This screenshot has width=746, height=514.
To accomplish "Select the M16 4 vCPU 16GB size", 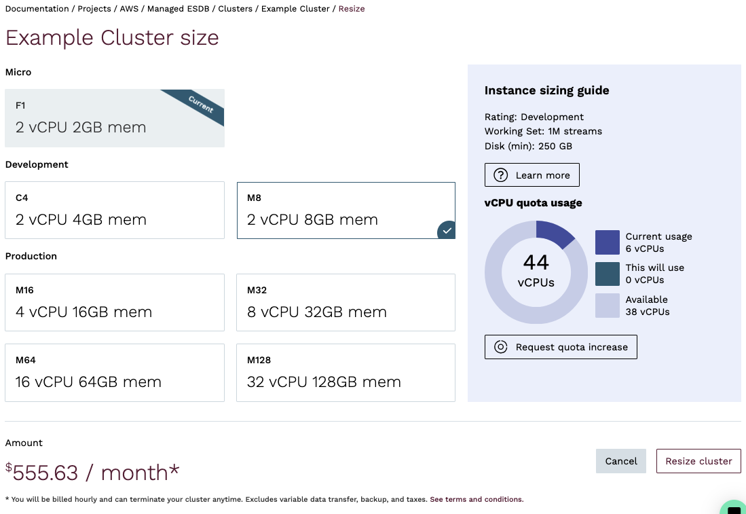I will coord(114,302).
